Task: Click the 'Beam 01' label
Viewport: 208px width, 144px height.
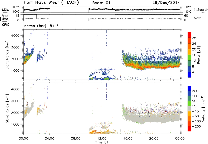Action: pos(101,3)
